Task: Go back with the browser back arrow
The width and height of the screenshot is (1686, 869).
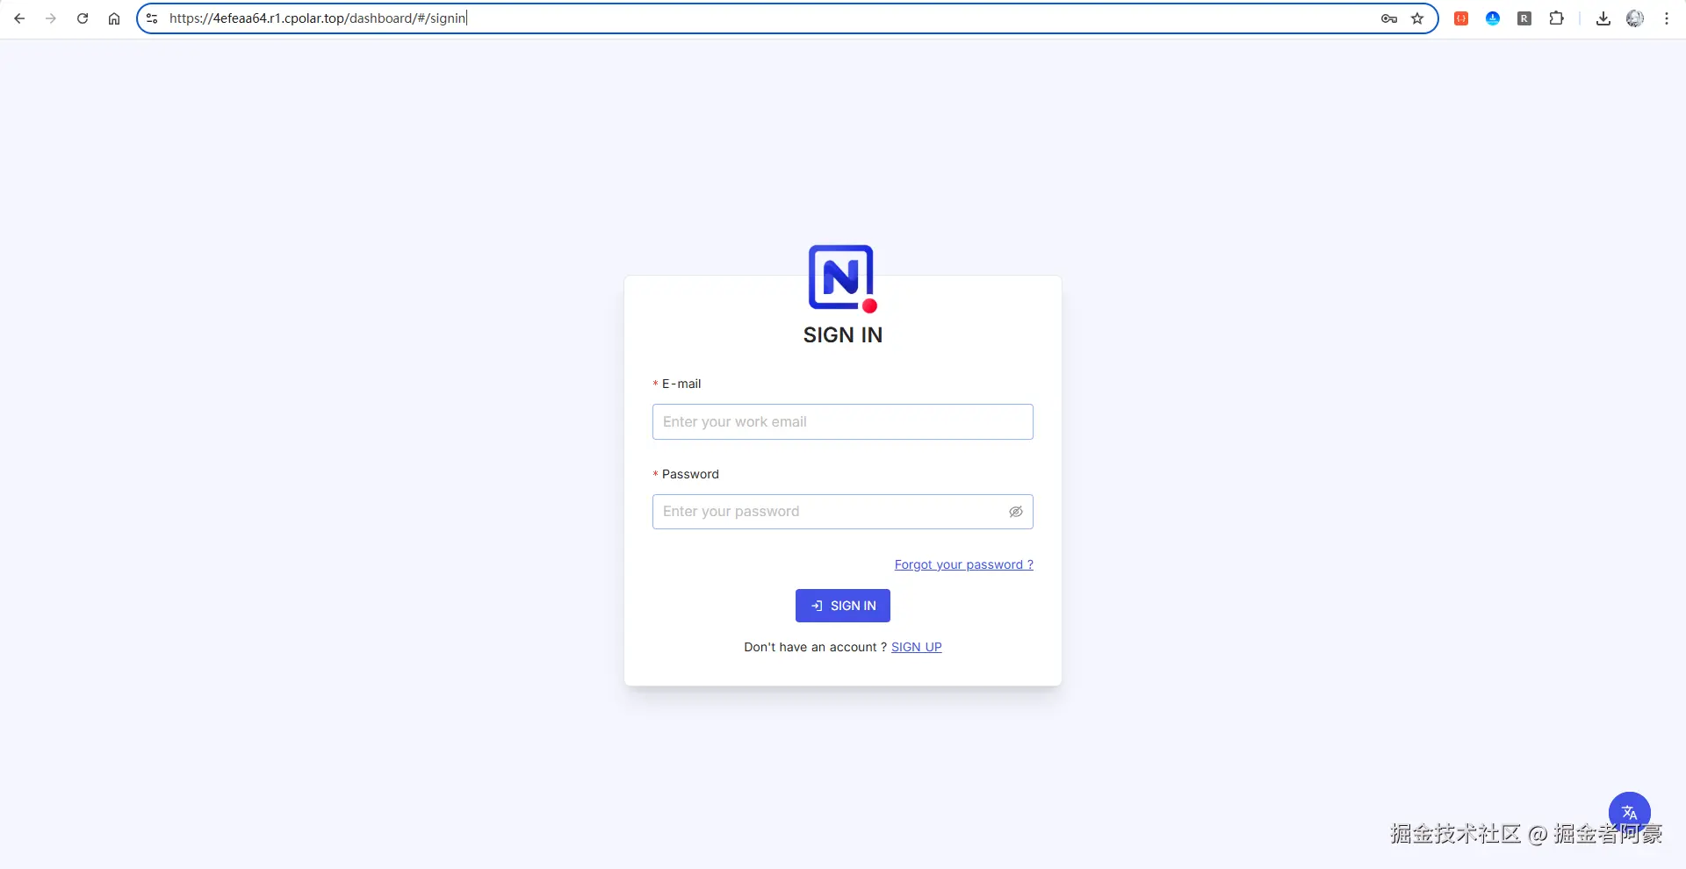Action: tap(19, 18)
